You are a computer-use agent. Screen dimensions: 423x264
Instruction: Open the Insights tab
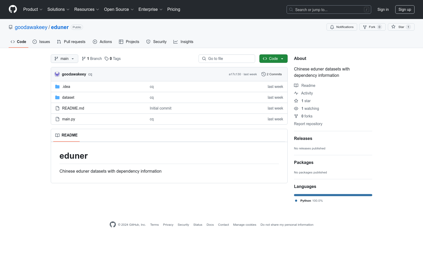coord(183,42)
